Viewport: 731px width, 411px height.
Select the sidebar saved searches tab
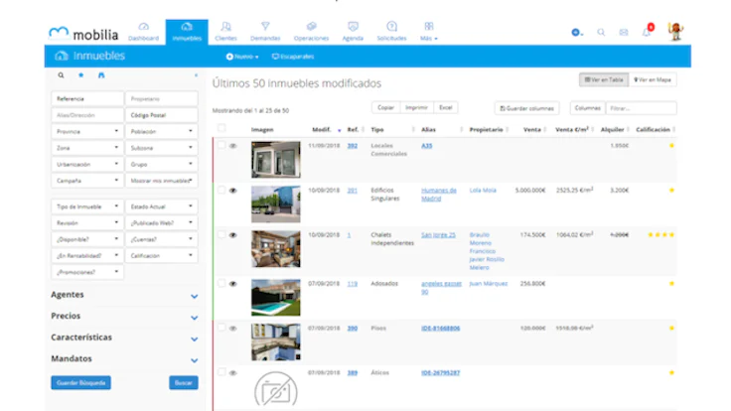tap(101, 75)
